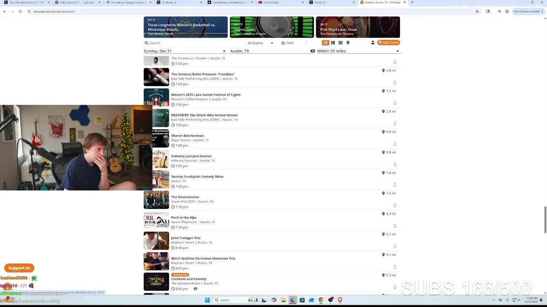Reload the ATXtoday page

(x=20, y=12)
